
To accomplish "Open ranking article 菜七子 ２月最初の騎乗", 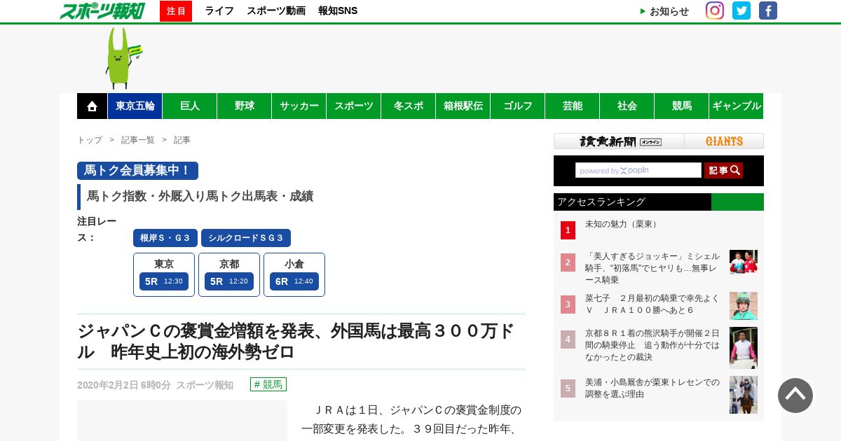I will tap(652, 304).
